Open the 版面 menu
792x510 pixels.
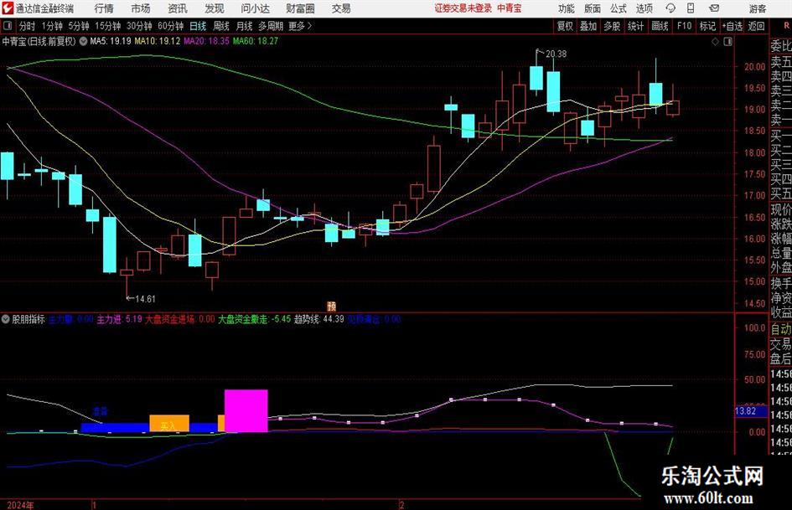[593, 8]
